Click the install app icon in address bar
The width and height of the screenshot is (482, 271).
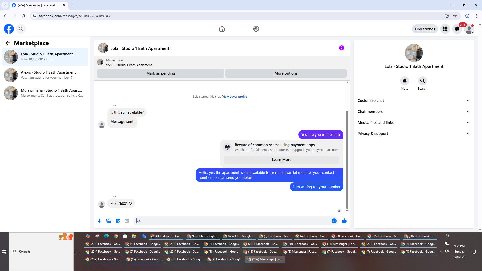447,16
